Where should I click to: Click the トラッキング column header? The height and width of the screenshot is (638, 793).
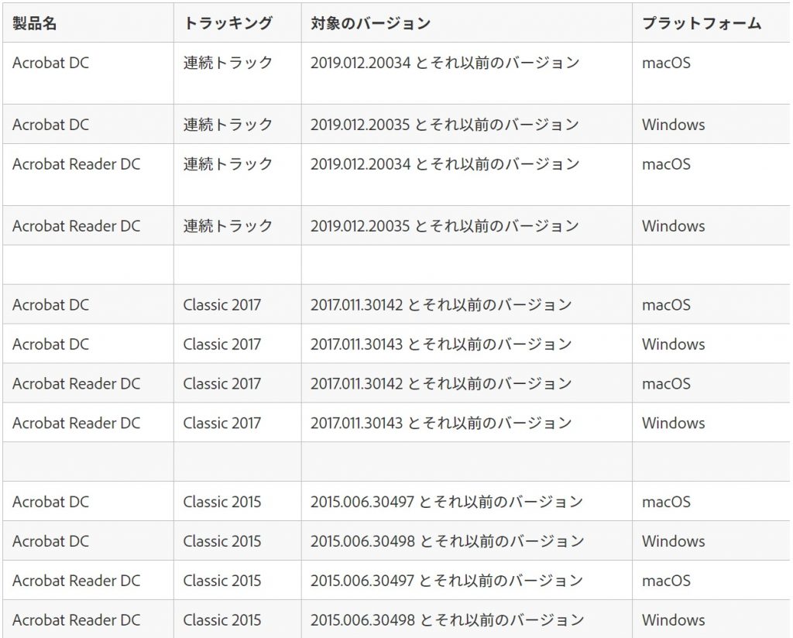pos(228,23)
